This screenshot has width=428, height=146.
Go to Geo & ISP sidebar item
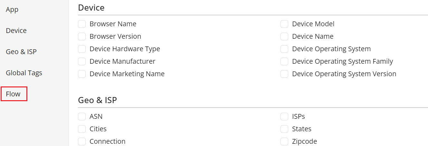pos(21,52)
